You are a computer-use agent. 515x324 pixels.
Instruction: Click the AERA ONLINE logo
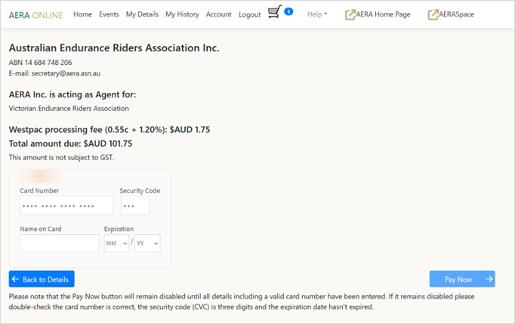click(35, 14)
